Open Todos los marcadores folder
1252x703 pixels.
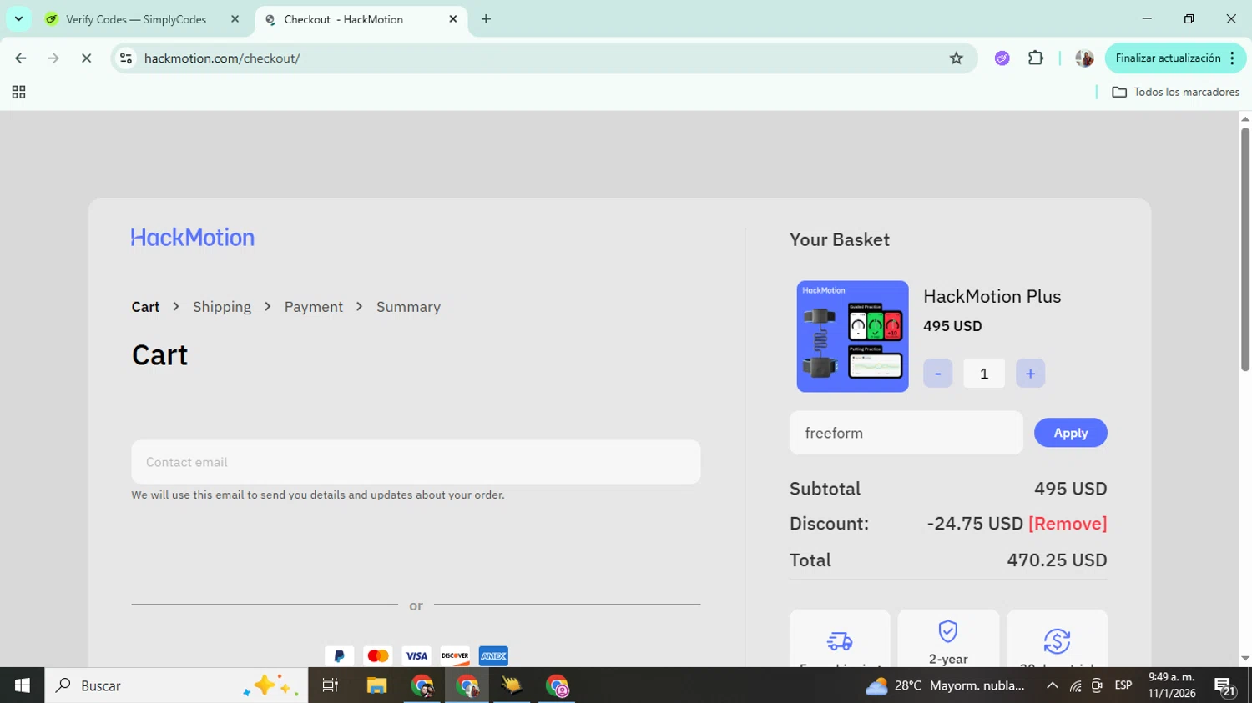[x=1176, y=92]
